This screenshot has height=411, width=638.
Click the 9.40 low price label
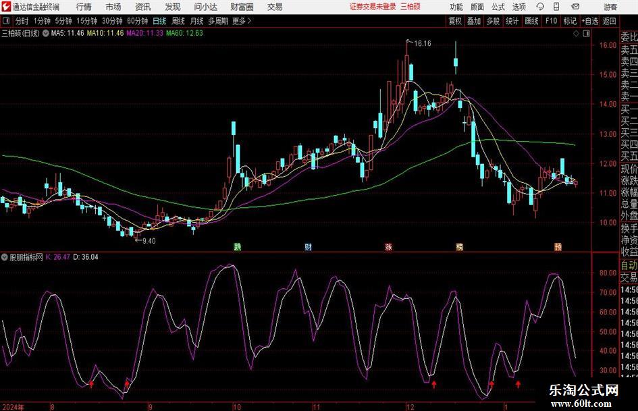[149, 241]
